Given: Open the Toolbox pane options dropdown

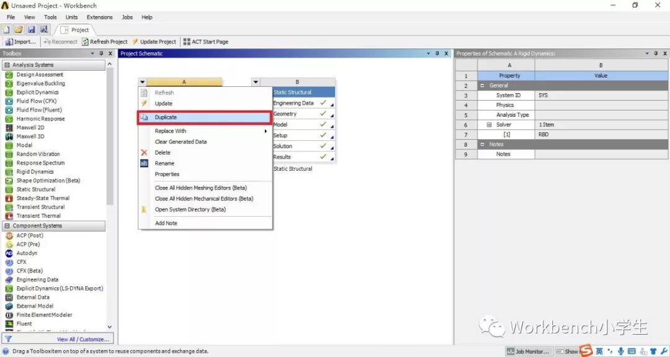Looking at the screenshot, I should [x=92, y=53].
